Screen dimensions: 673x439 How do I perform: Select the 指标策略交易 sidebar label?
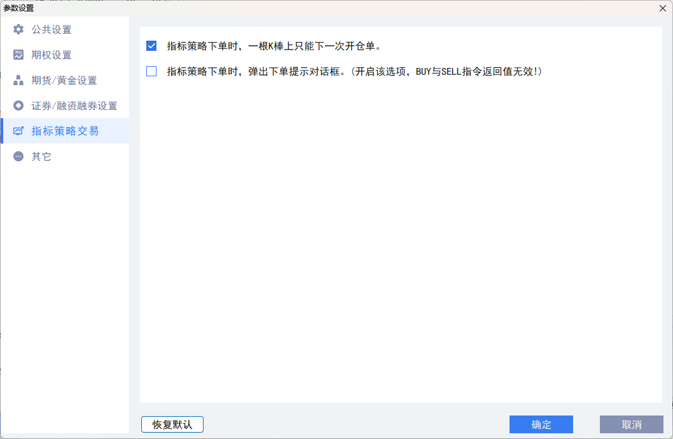(65, 132)
